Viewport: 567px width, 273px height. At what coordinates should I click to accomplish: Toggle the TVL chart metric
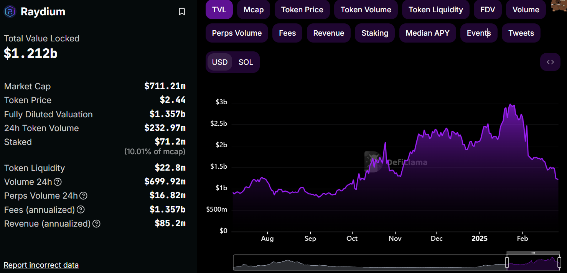219,10
